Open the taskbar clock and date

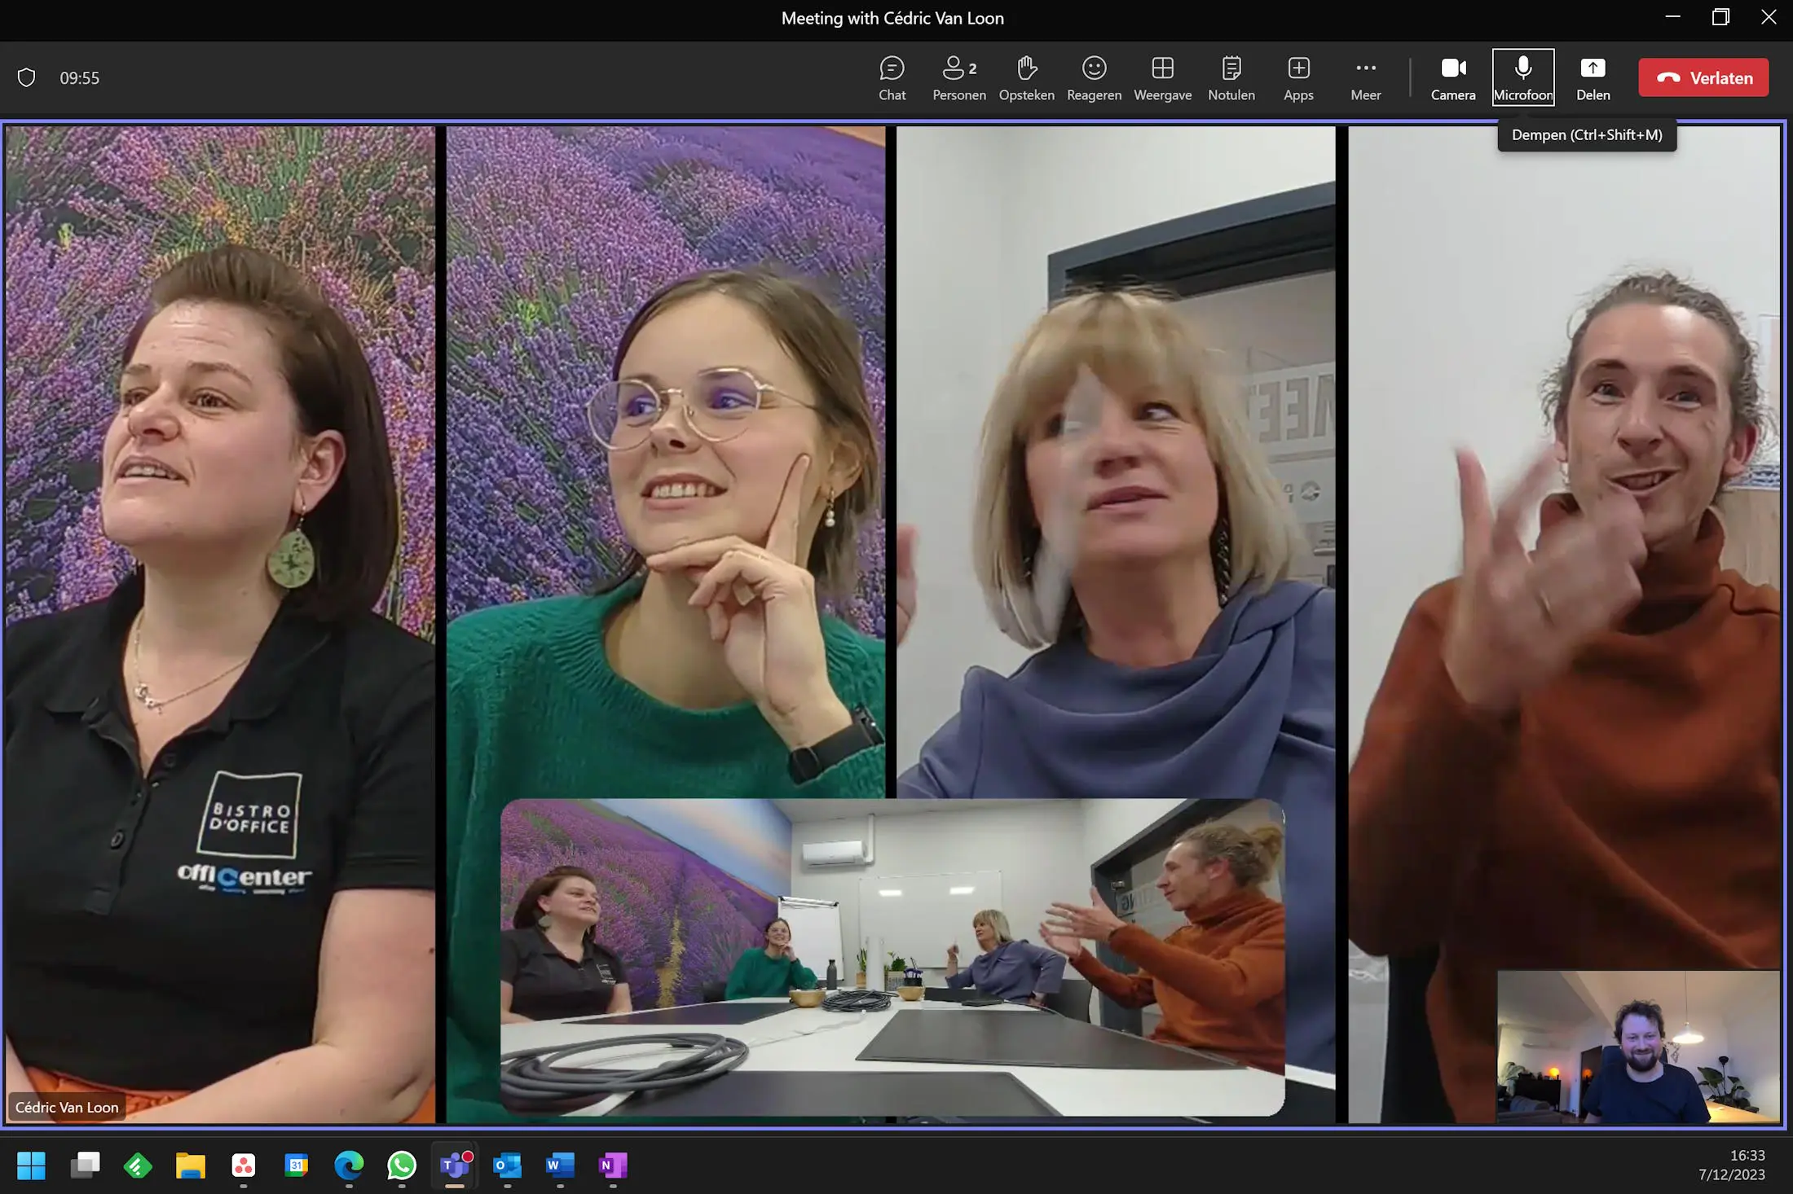tap(1731, 1165)
